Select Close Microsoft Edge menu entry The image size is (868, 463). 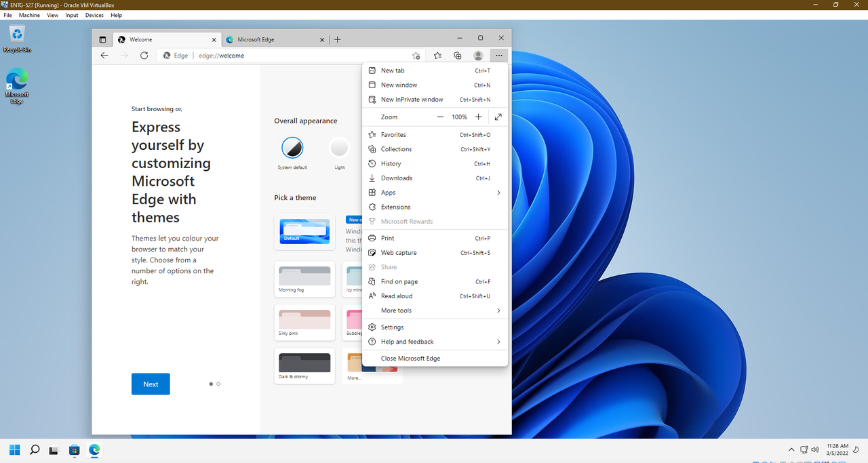click(x=435, y=359)
